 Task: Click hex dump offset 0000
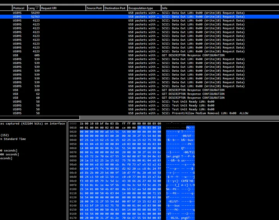point(73,124)
